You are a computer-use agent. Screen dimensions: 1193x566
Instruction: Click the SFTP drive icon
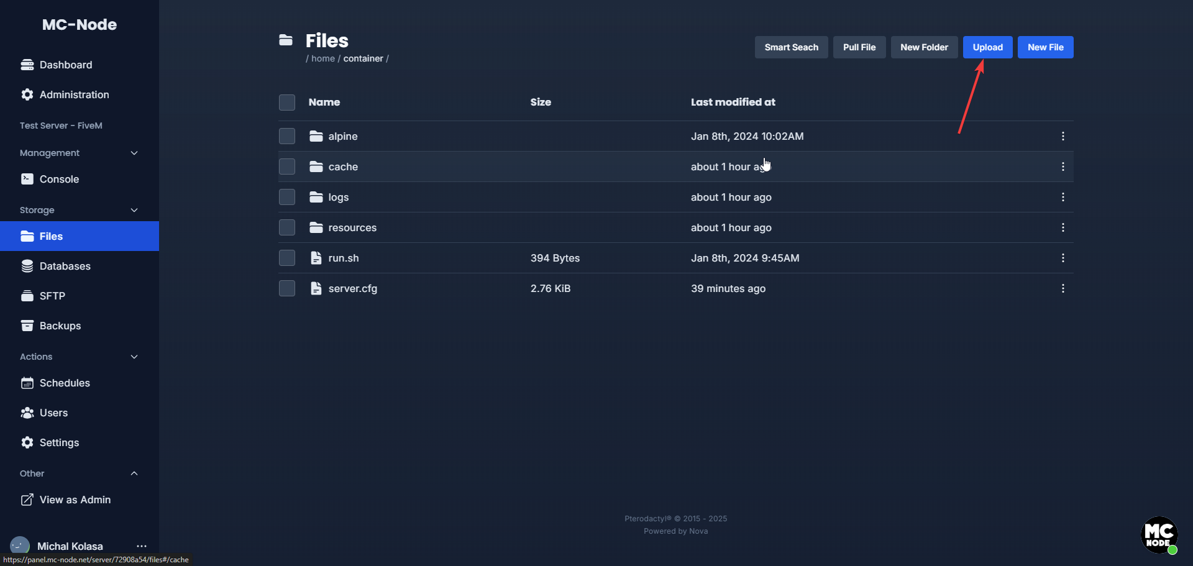(x=27, y=296)
